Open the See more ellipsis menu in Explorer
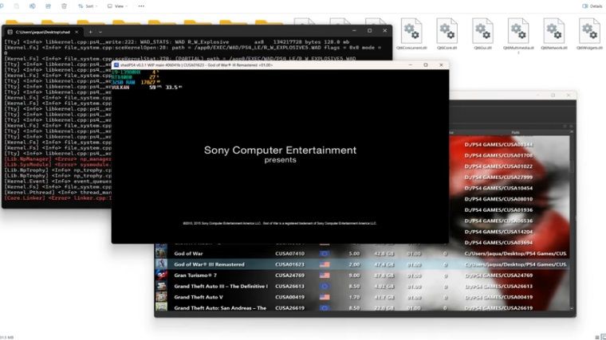Screen dimensions: 606x340 pos(140,6)
